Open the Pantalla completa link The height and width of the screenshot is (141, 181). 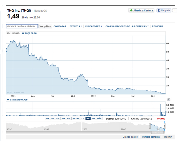tap(151, 137)
